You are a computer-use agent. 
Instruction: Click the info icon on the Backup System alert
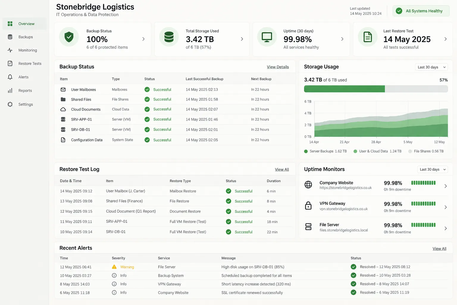pos(114,276)
